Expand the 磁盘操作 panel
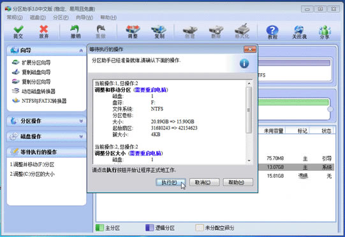Image resolution: width=345 pixels, height=237 pixels. tap(47, 136)
